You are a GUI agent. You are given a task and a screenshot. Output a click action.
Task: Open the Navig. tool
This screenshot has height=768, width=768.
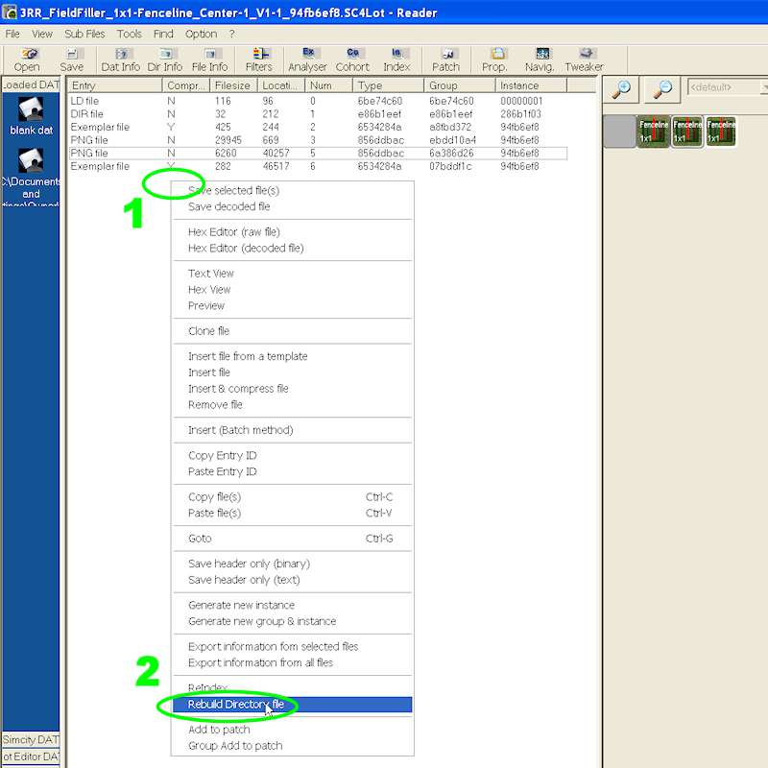(x=540, y=60)
